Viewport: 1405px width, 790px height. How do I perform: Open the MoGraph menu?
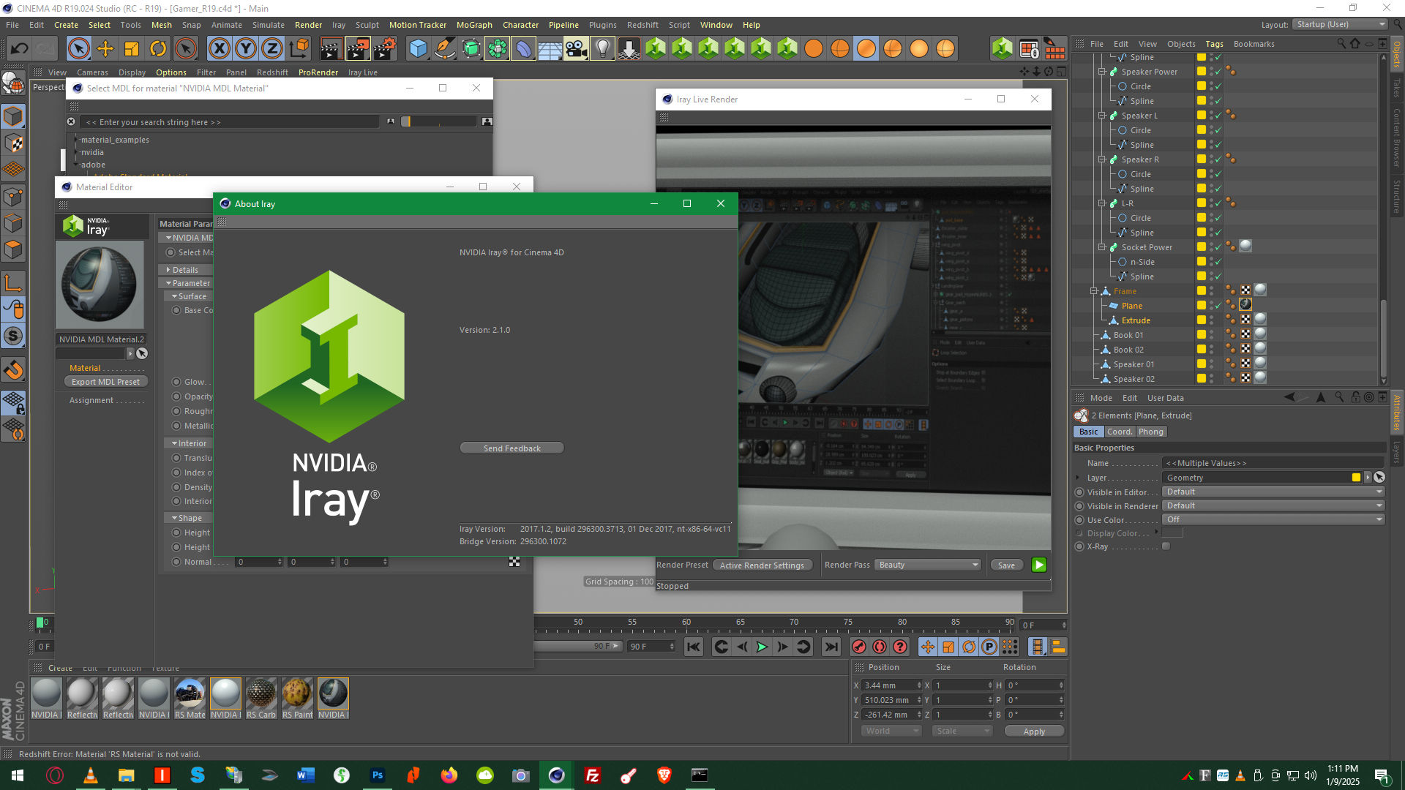click(474, 25)
